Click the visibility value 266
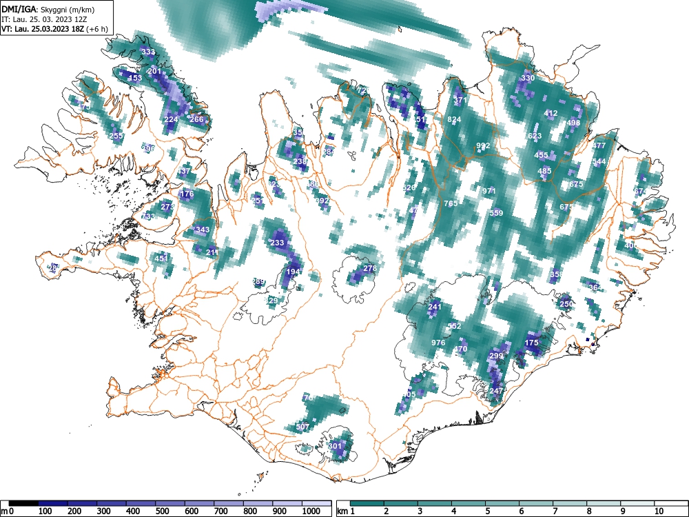This screenshot has width=689, height=517. (x=196, y=119)
